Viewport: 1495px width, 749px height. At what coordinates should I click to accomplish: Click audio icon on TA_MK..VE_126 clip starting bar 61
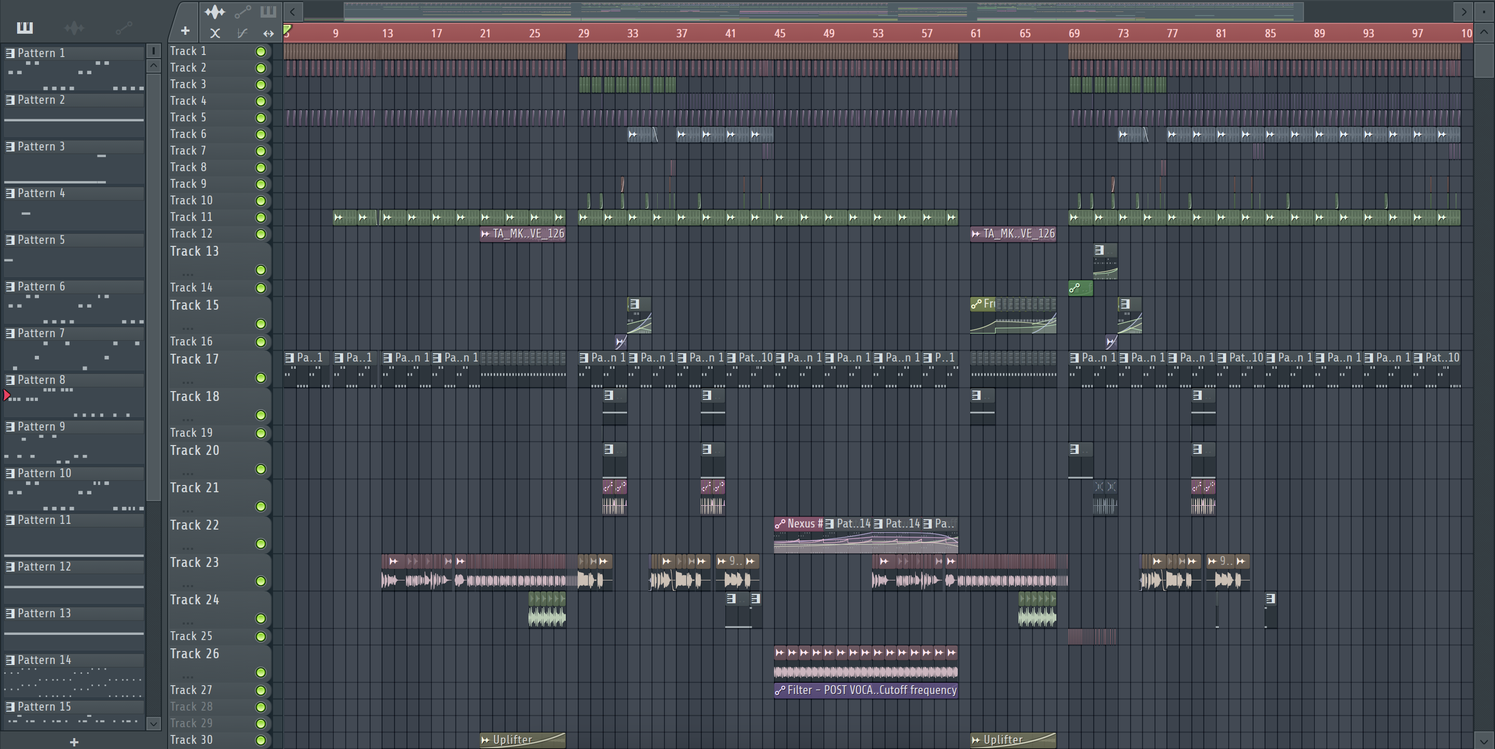point(976,233)
